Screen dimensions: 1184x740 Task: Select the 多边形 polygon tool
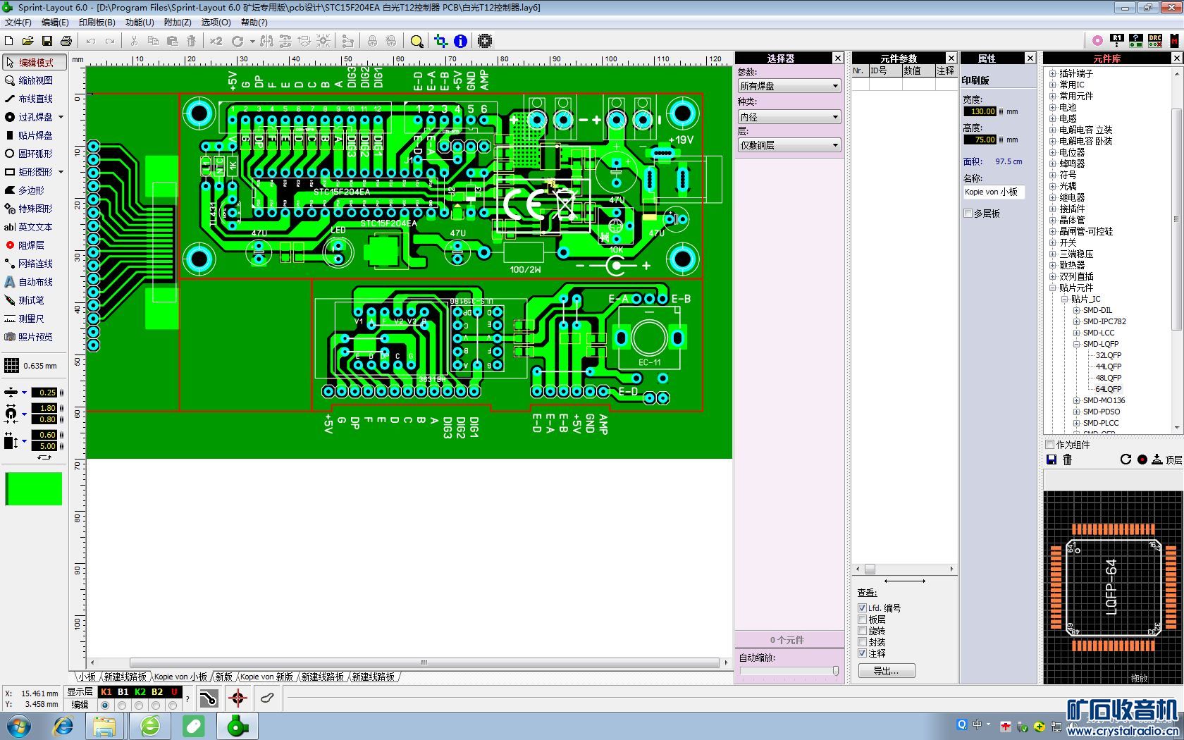click(35, 190)
